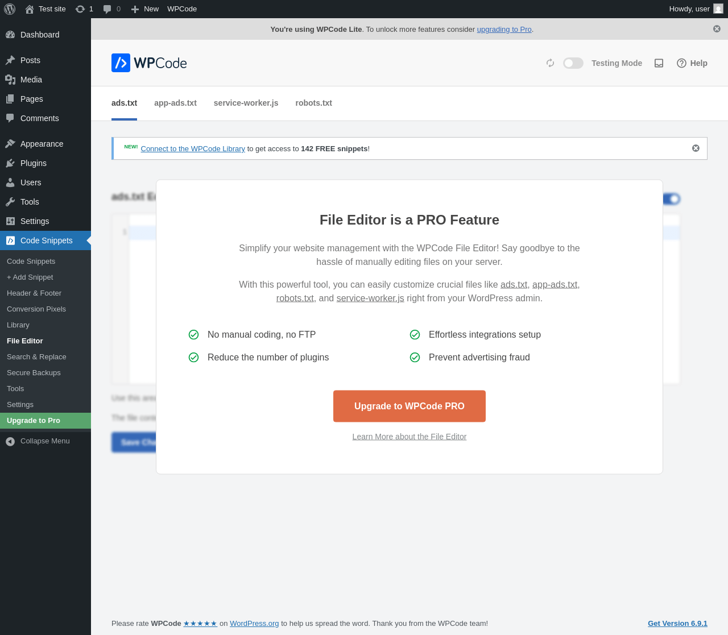Click the Users person icon

tap(10, 182)
